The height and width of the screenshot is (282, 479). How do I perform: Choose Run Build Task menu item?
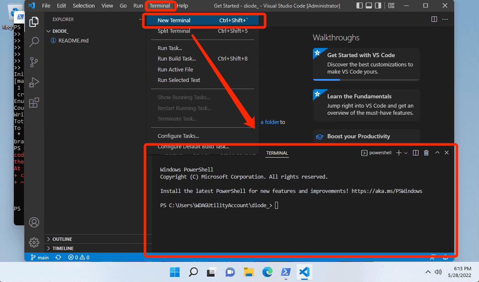click(203, 58)
